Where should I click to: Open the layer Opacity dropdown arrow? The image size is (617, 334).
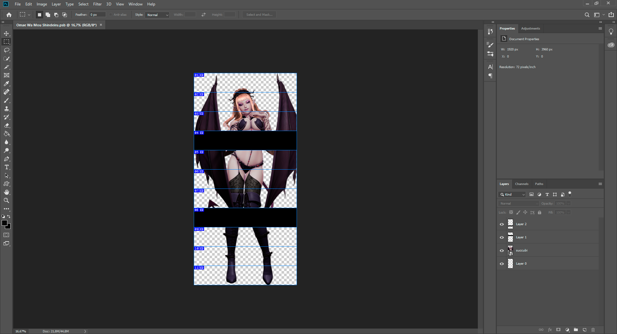point(568,204)
